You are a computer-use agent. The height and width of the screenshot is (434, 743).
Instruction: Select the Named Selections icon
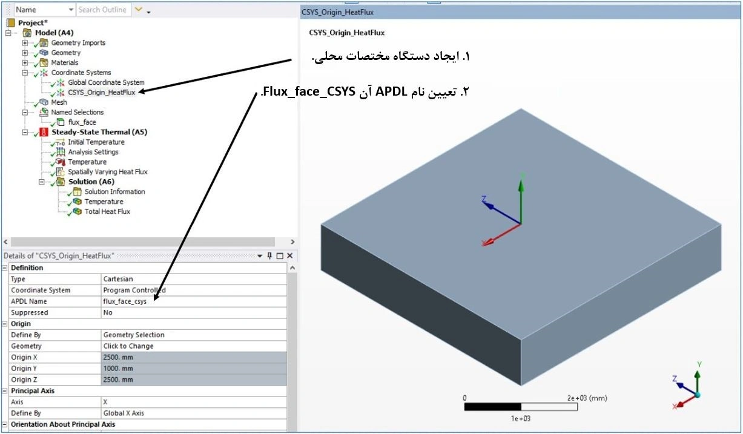(44, 112)
